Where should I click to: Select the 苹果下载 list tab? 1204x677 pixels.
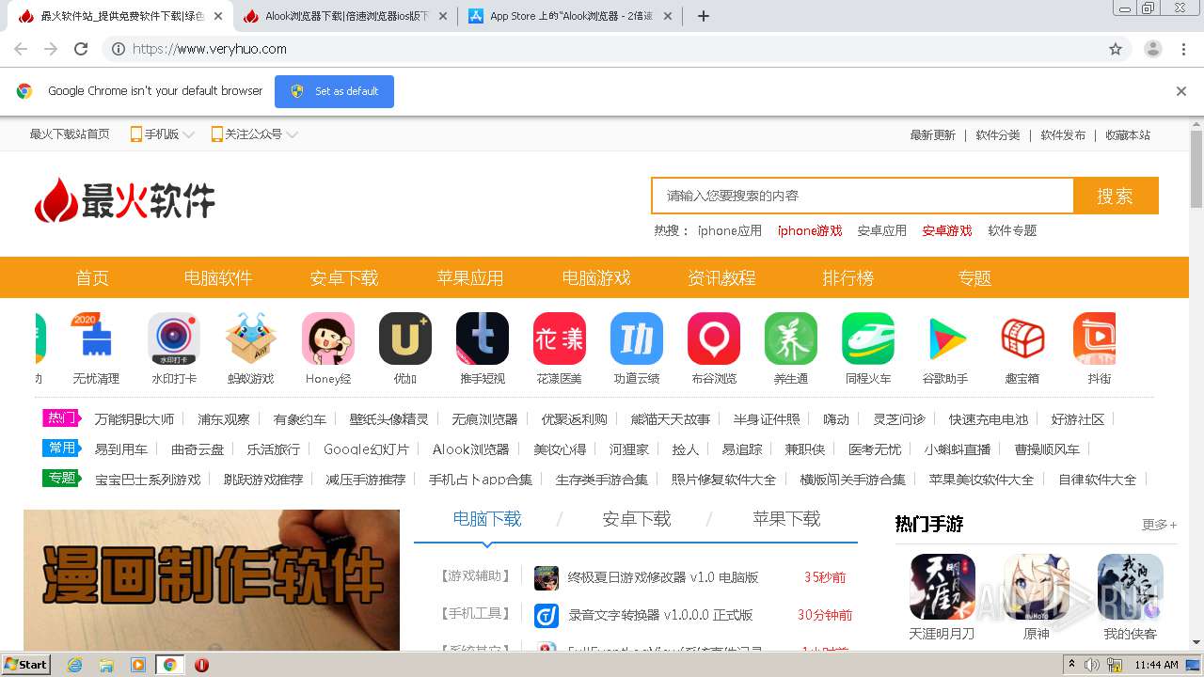786,519
